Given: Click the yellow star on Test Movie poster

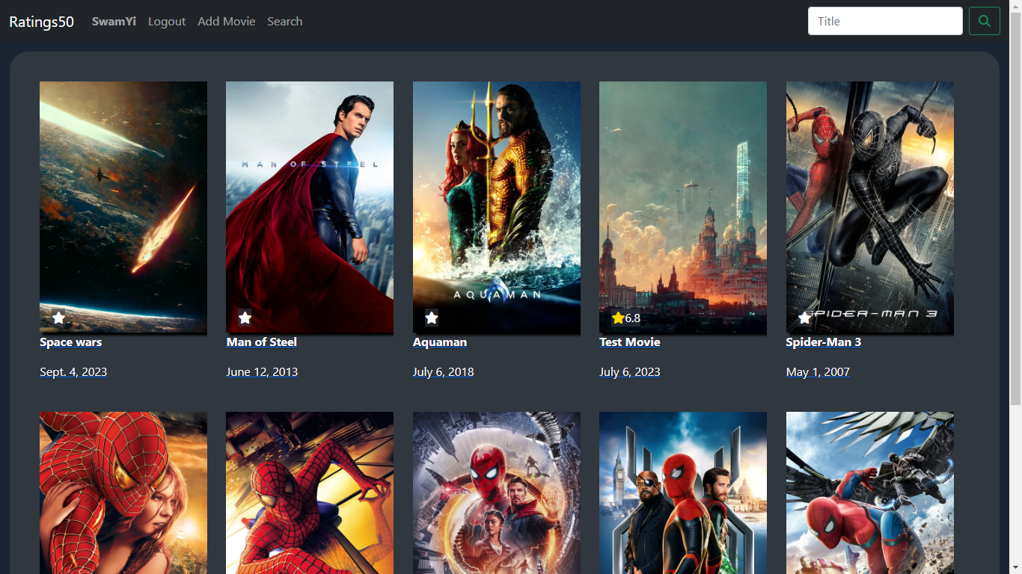Looking at the screenshot, I should click(x=618, y=318).
